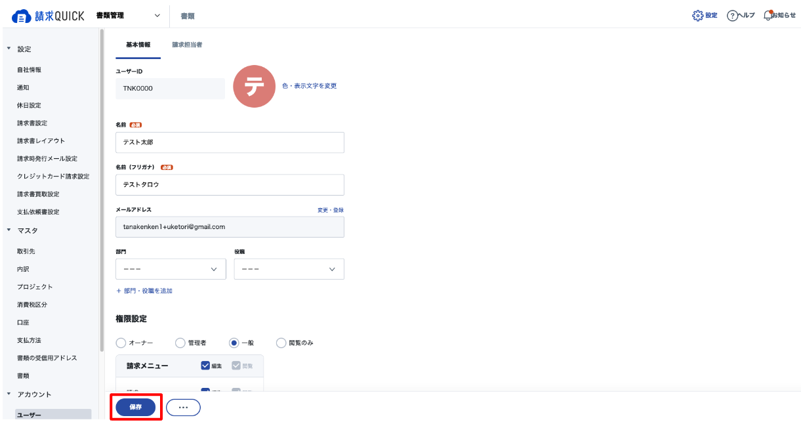Click the plus icon to add 部門・役職
This screenshot has width=801, height=424.
119,291
